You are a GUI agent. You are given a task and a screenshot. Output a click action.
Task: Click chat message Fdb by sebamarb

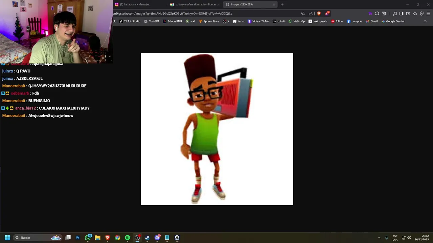click(x=36, y=93)
